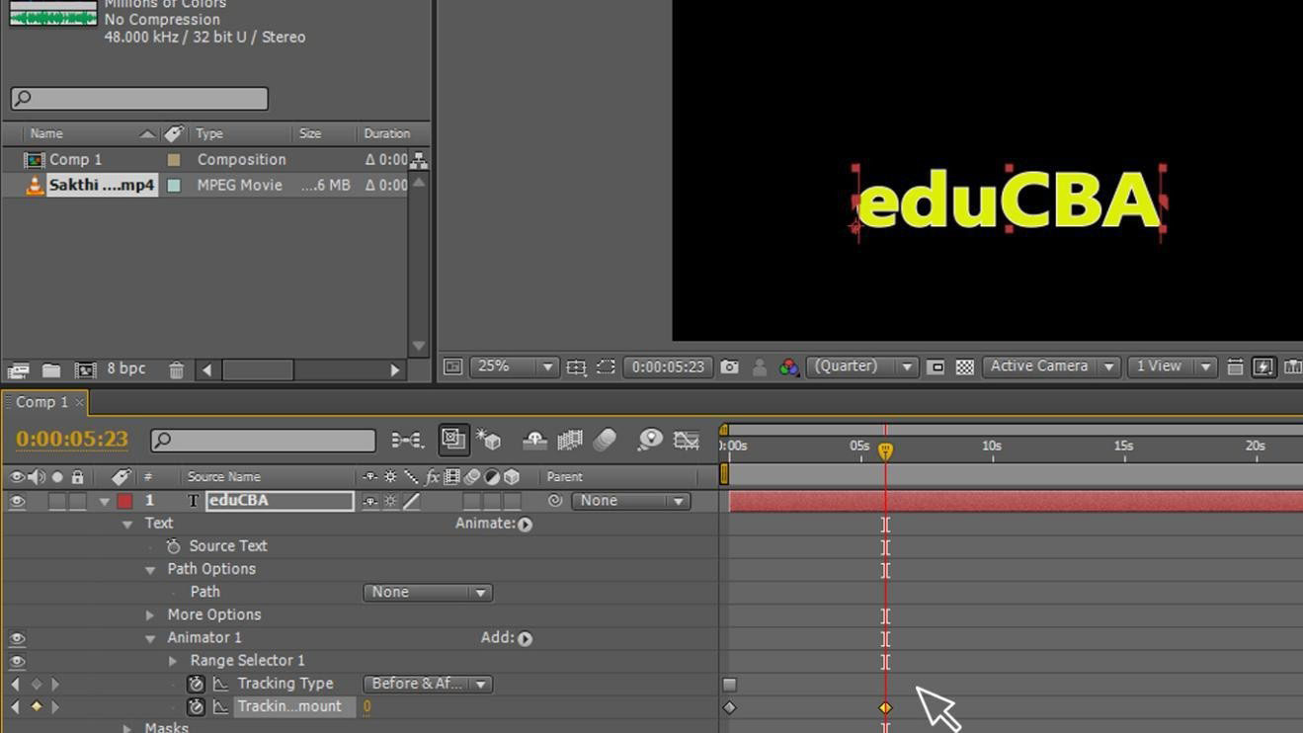Toggle keyframe checkbox for Tracking Type
Image resolution: width=1303 pixels, height=733 pixels.
click(36, 684)
